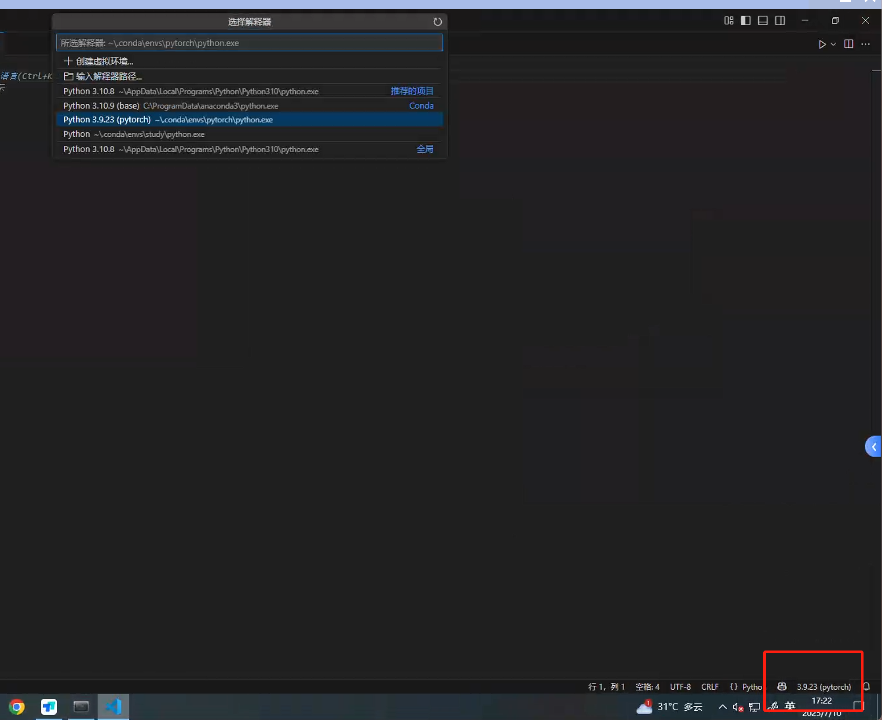Select the Create Virtual Environment option
Viewport: 882px width, 720px height.
104,62
